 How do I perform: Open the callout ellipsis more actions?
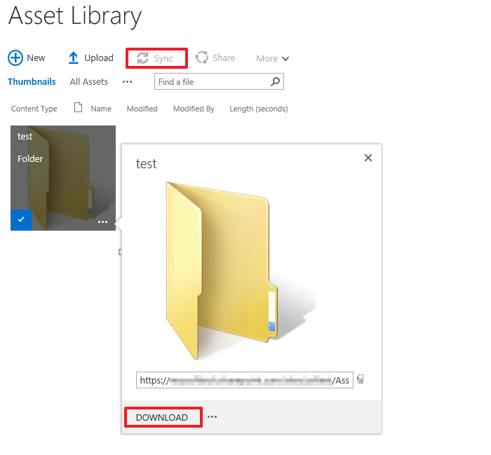pyautogui.click(x=212, y=417)
